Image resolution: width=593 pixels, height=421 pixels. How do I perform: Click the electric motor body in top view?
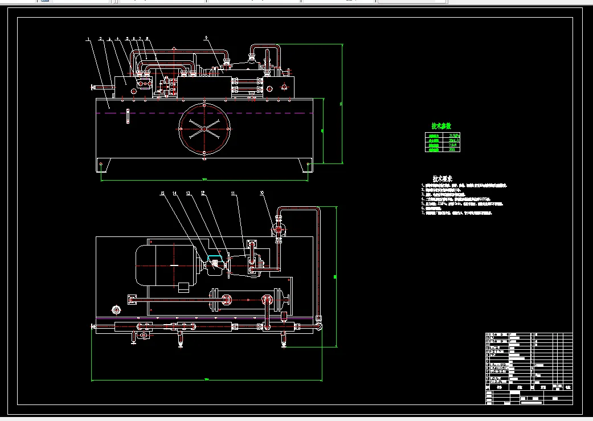tap(165, 265)
